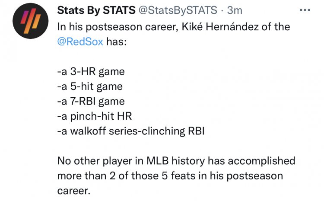The image size is (324, 201).
Task: Click the final word 'career.' in tweet
Action: pyautogui.click(x=74, y=191)
